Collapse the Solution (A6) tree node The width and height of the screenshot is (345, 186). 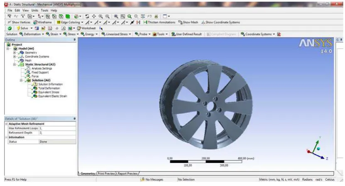point(21,81)
